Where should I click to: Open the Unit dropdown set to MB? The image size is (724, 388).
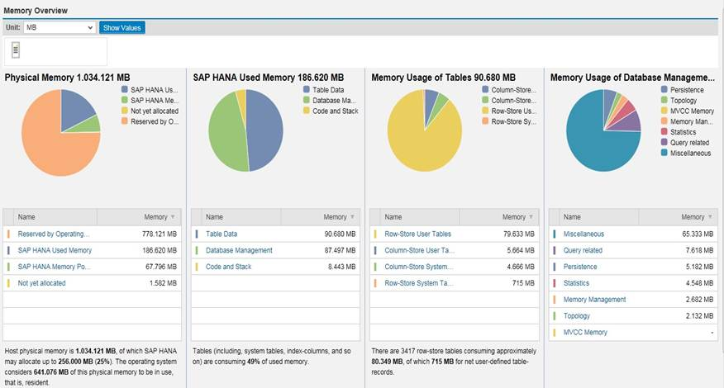click(x=60, y=28)
